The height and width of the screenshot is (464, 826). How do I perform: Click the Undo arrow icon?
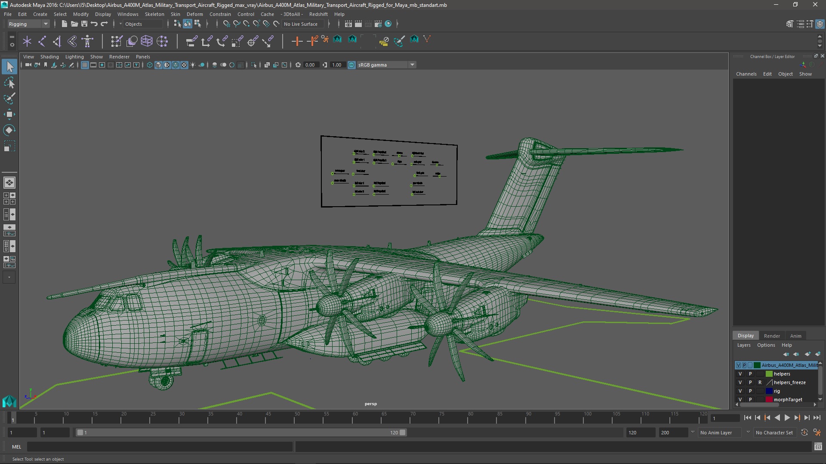94,24
